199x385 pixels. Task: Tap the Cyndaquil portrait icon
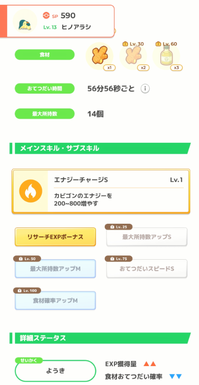pos(25,21)
